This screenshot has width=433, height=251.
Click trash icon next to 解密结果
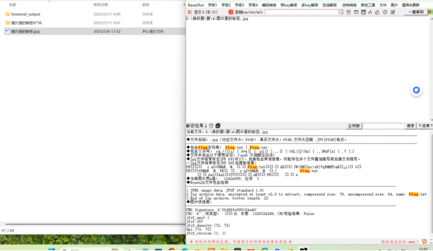point(211,125)
